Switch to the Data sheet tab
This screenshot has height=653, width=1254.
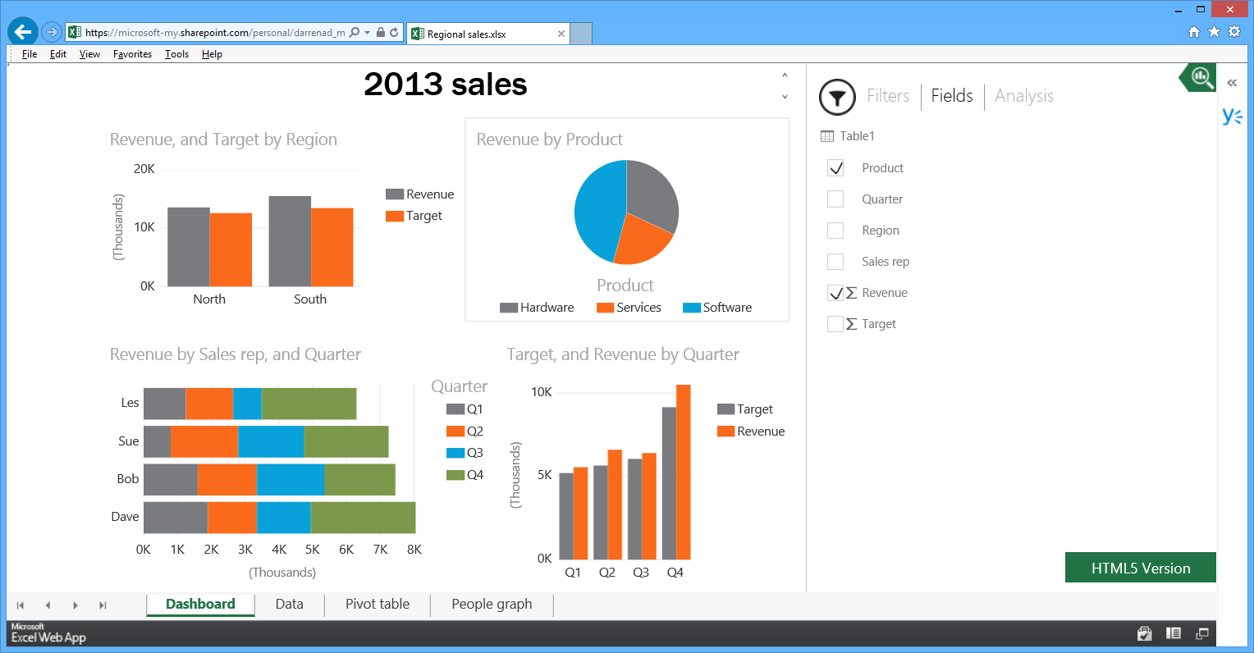(x=290, y=605)
